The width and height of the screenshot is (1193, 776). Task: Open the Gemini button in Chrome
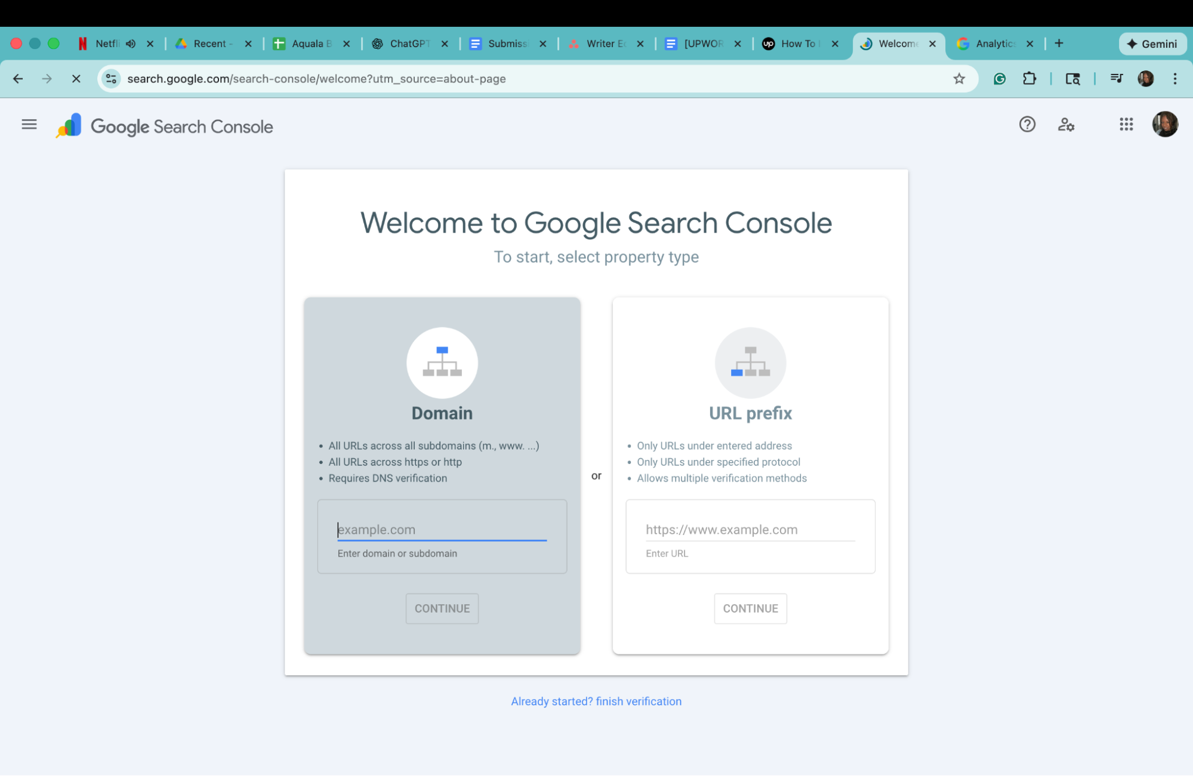point(1152,44)
